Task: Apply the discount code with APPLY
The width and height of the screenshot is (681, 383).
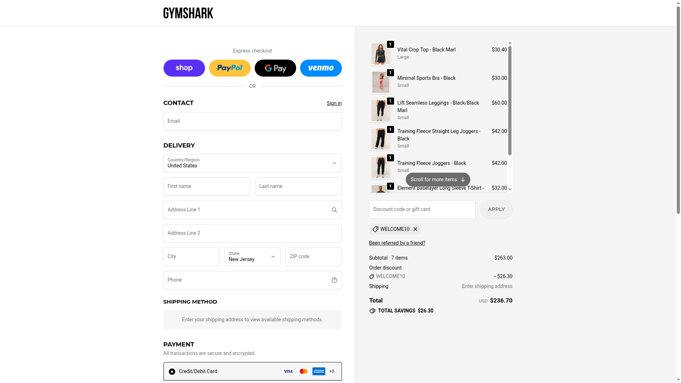Action: pyautogui.click(x=496, y=210)
